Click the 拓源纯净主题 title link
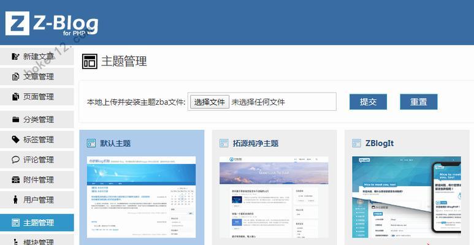The image size is (474, 245). [x=256, y=143]
